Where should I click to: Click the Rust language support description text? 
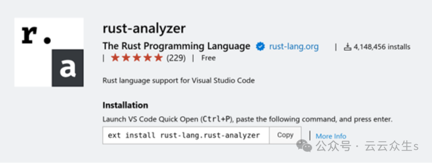pos(178,81)
